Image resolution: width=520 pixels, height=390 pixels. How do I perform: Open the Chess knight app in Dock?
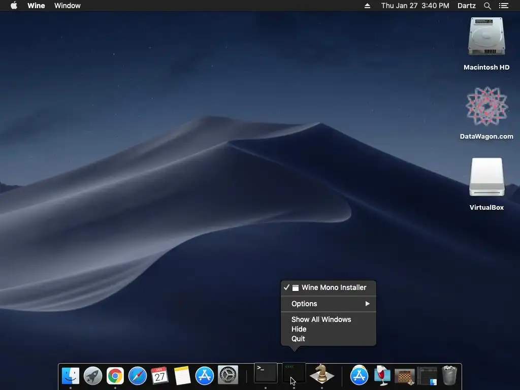(x=321, y=374)
